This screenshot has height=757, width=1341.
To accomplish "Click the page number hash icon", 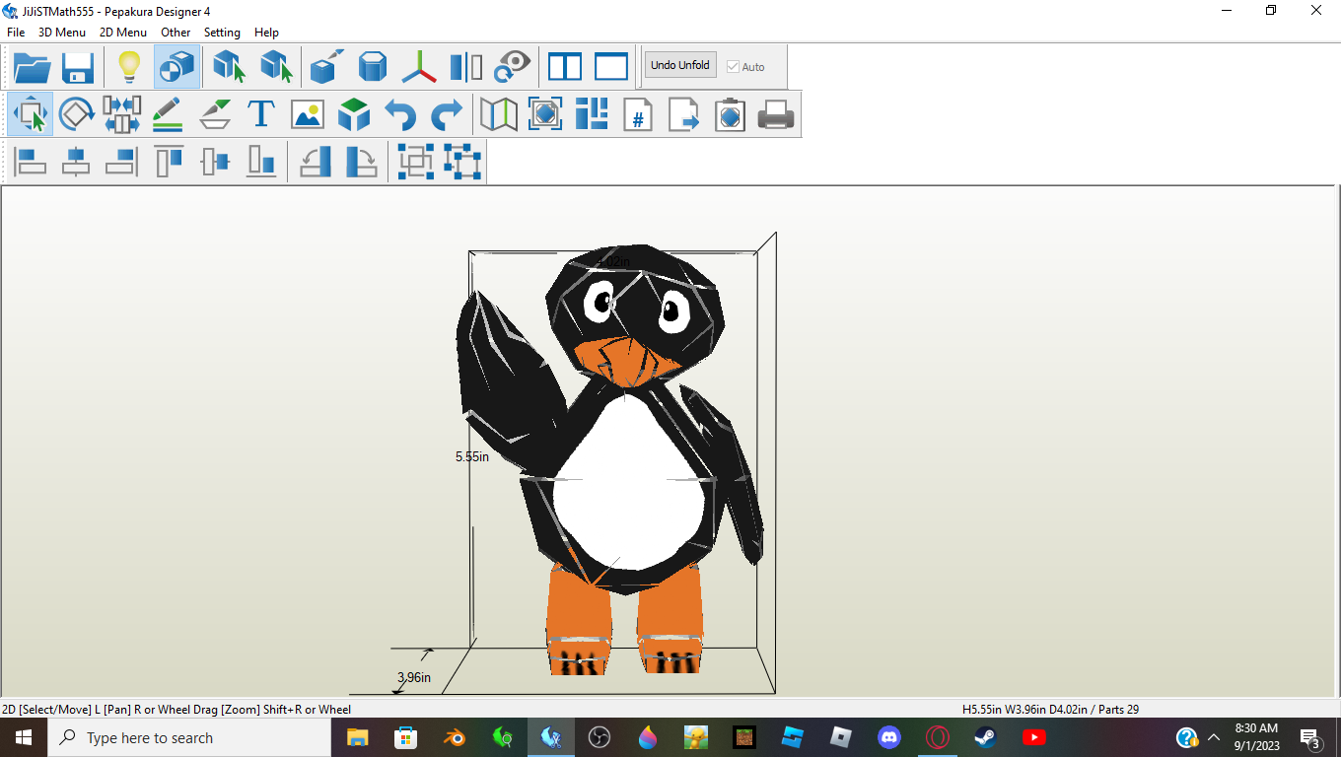I will (x=638, y=114).
